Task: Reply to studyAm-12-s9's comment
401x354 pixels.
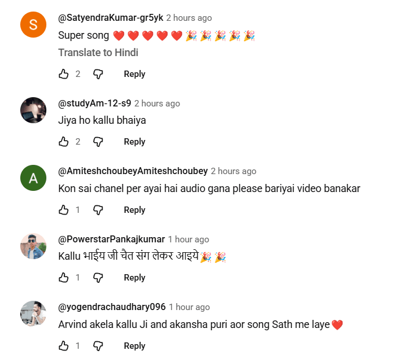Action: (x=134, y=142)
